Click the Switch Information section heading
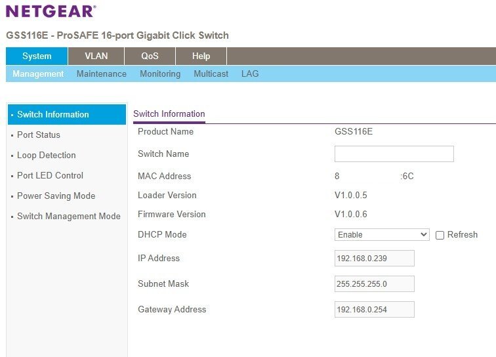The width and height of the screenshot is (496, 357). (169, 114)
